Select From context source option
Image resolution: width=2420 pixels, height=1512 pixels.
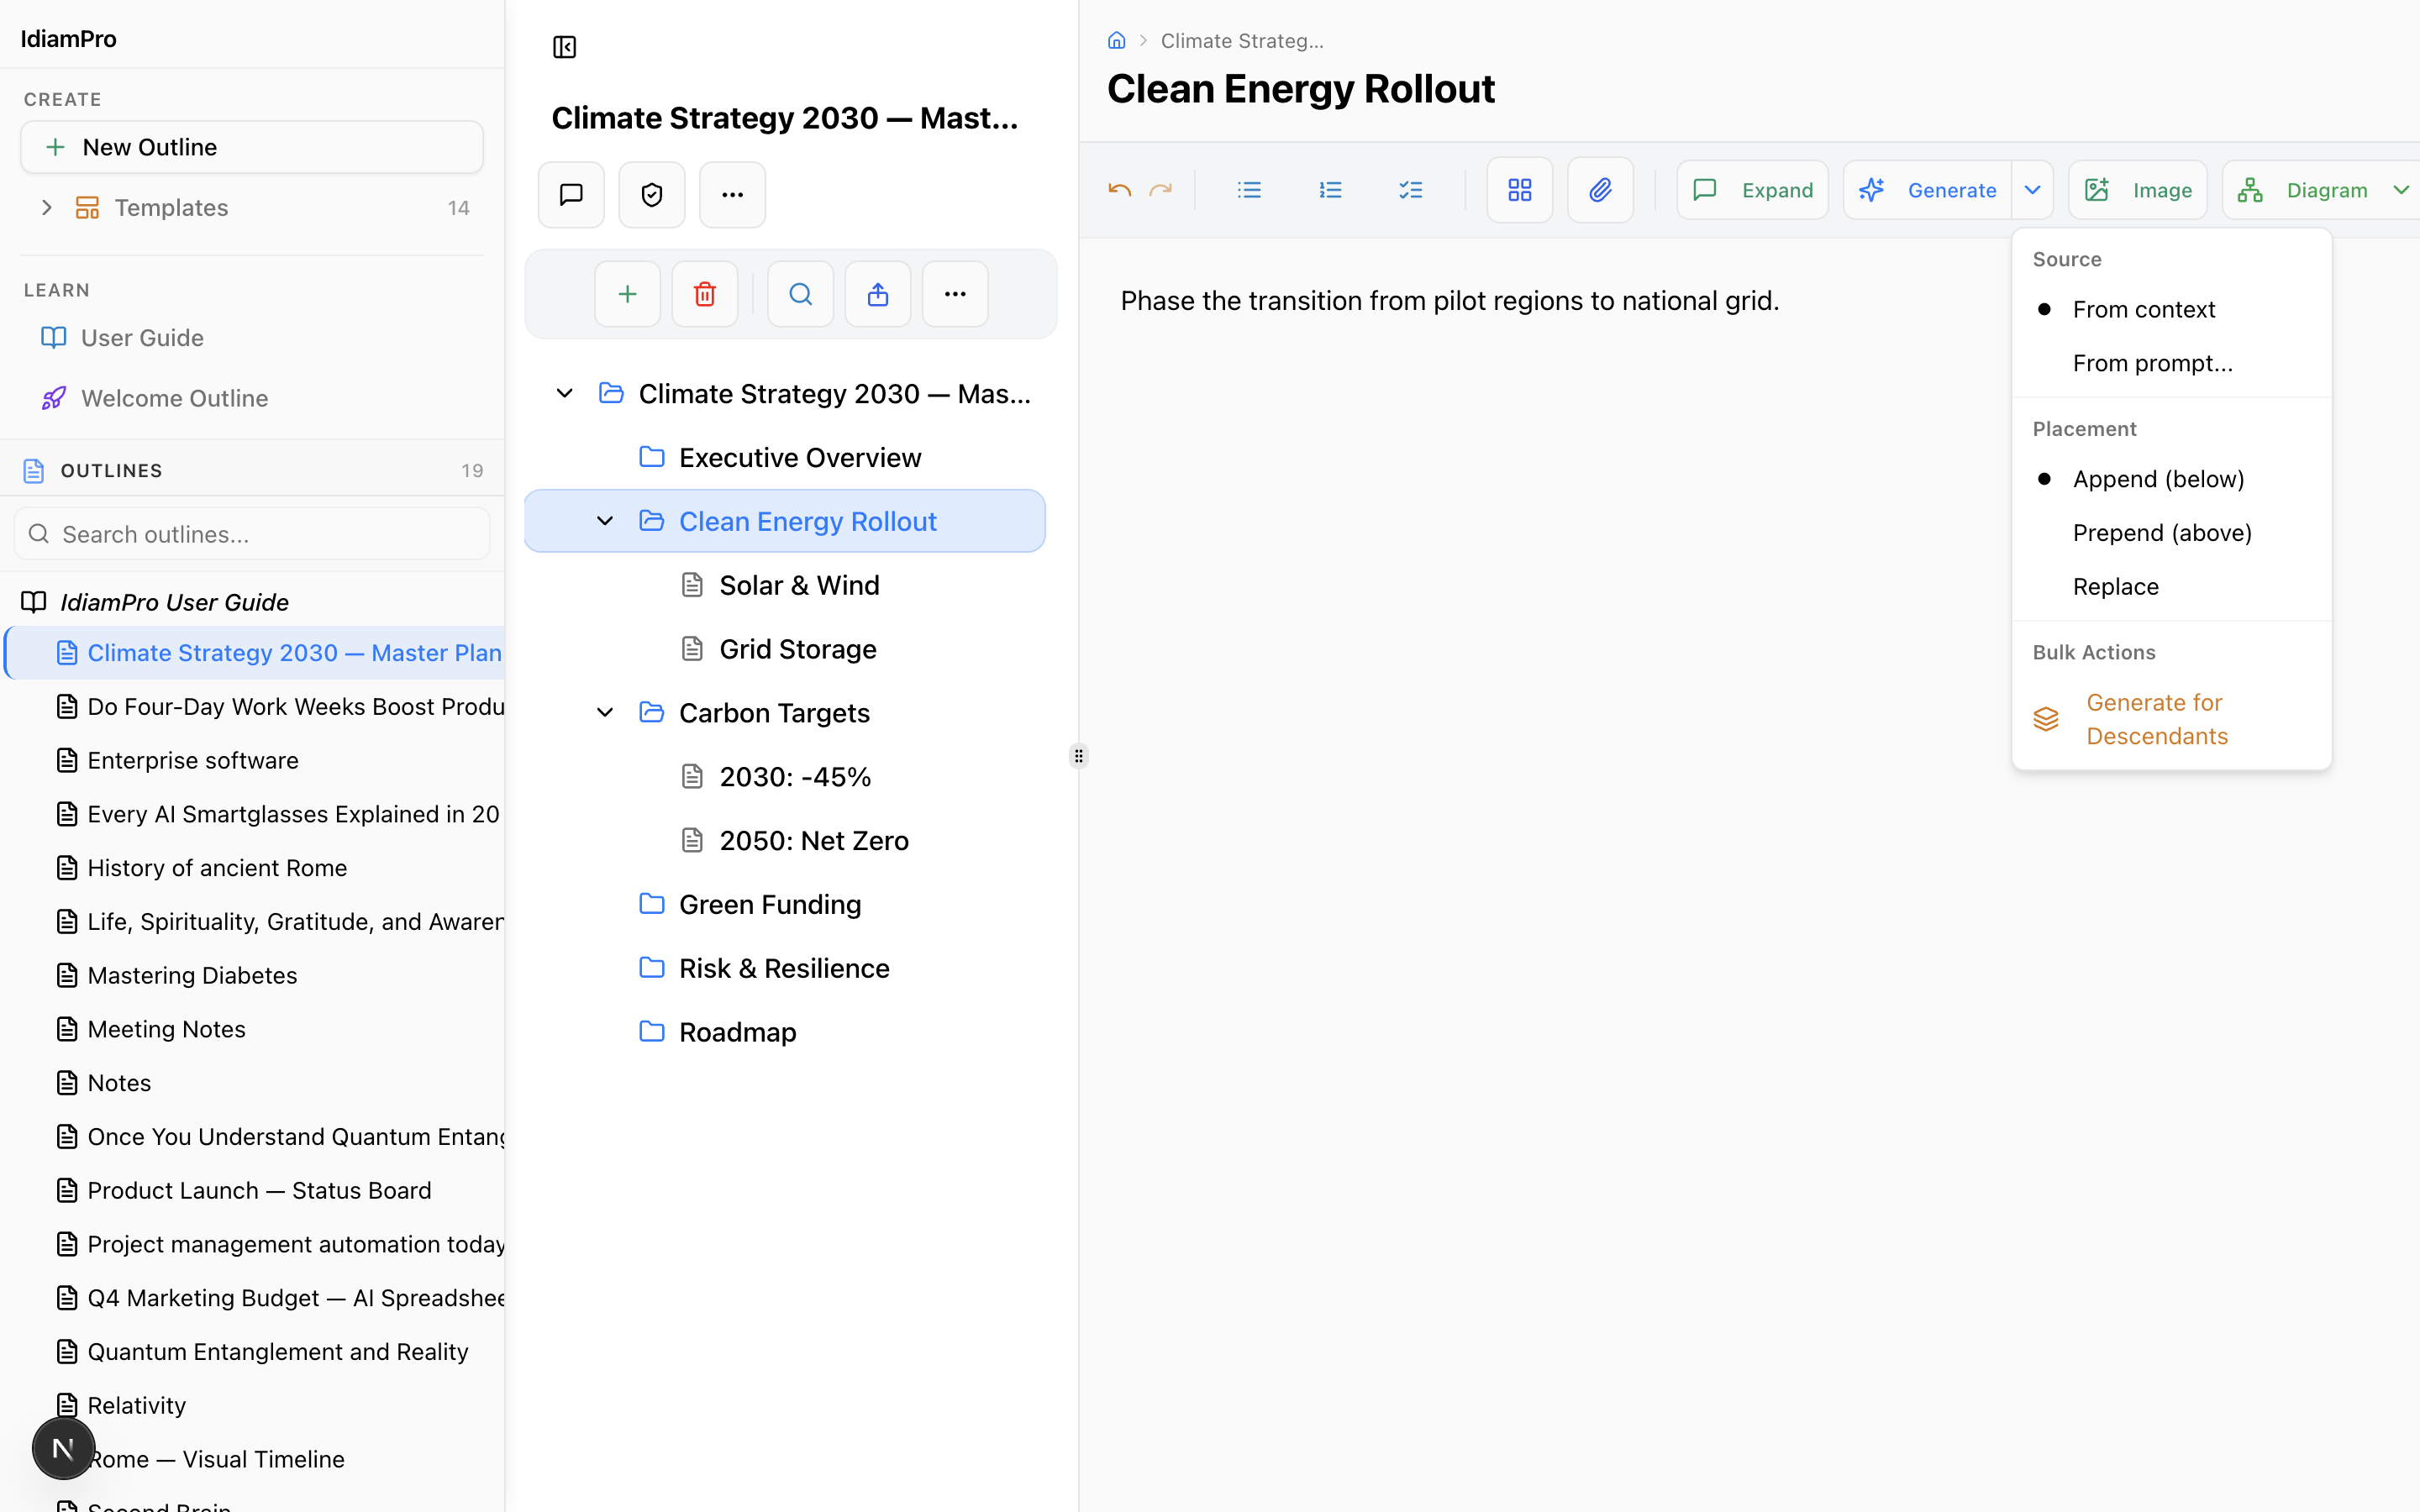(2171, 310)
